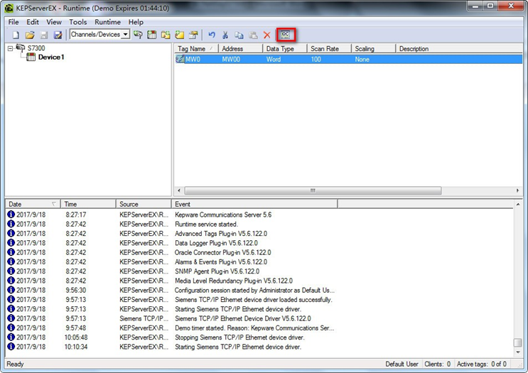The image size is (528, 373).
Task: Click the New Device toolbar icon
Action: pyautogui.click(x=152, y=35)
